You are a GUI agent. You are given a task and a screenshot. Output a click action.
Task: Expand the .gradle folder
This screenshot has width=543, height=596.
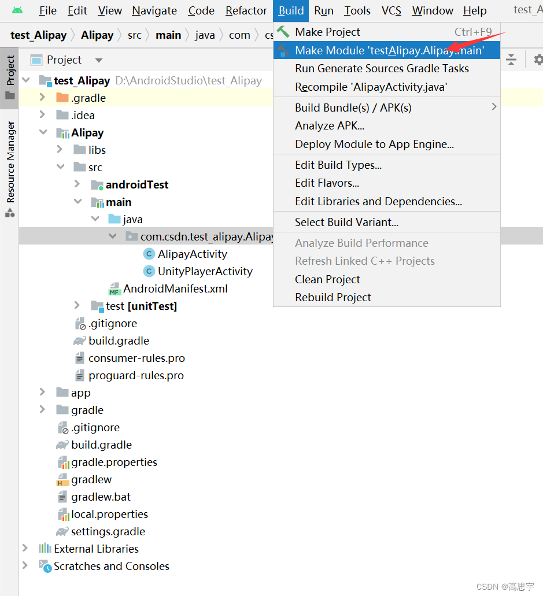pos(43,97)
